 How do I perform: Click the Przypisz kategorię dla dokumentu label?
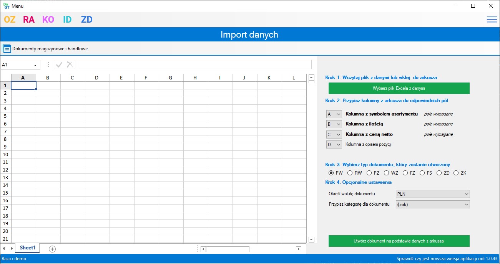click(x=359, y=204)
